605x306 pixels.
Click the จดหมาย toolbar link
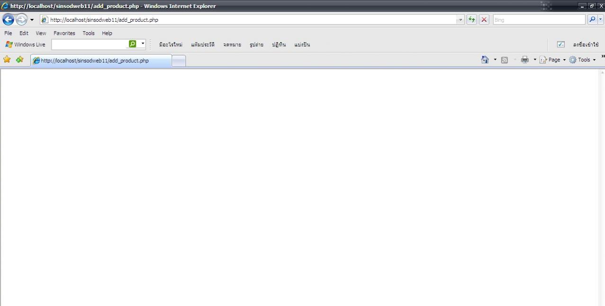[232, 44]
